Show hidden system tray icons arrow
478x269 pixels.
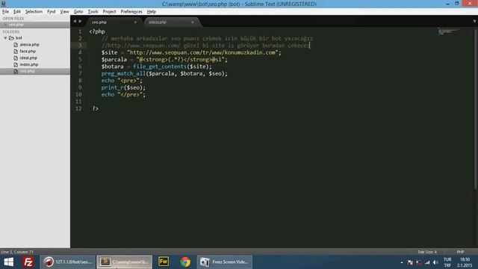tap(402, 262)
